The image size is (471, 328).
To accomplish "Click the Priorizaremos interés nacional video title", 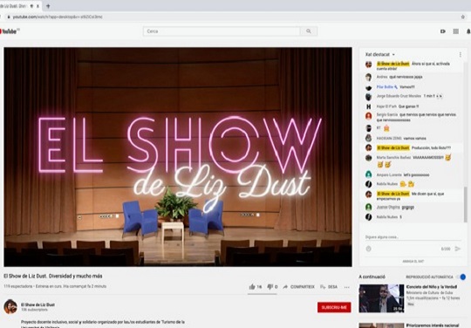I will [433, 325].
